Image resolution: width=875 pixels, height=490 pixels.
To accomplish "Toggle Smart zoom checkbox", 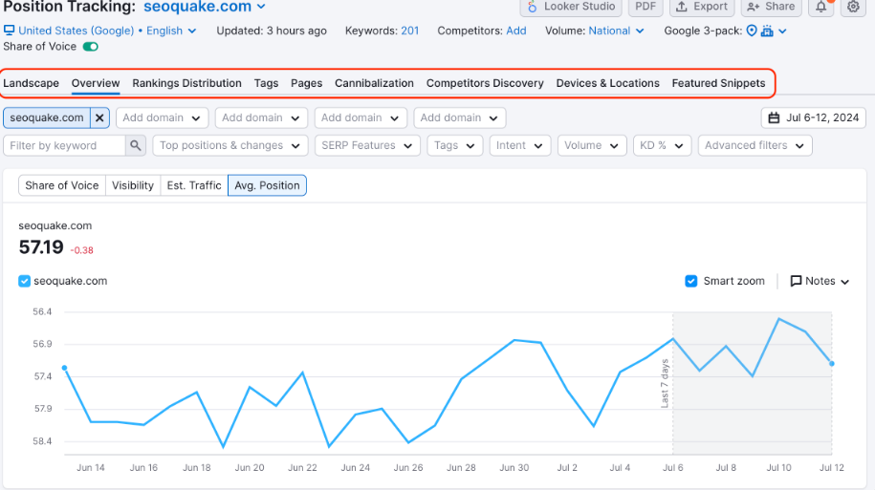I will tap(690, 281).
